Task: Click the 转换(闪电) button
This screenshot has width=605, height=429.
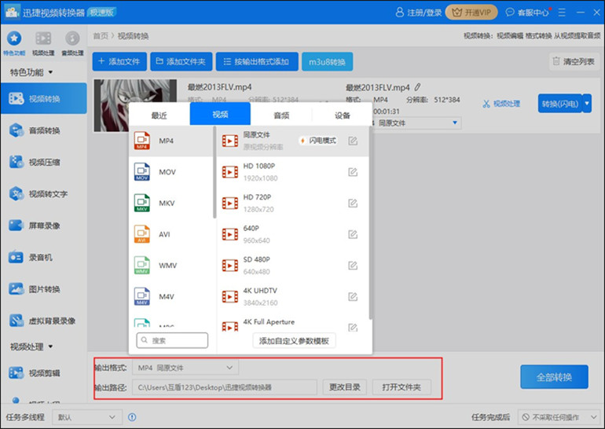Action: pos(560,104)
